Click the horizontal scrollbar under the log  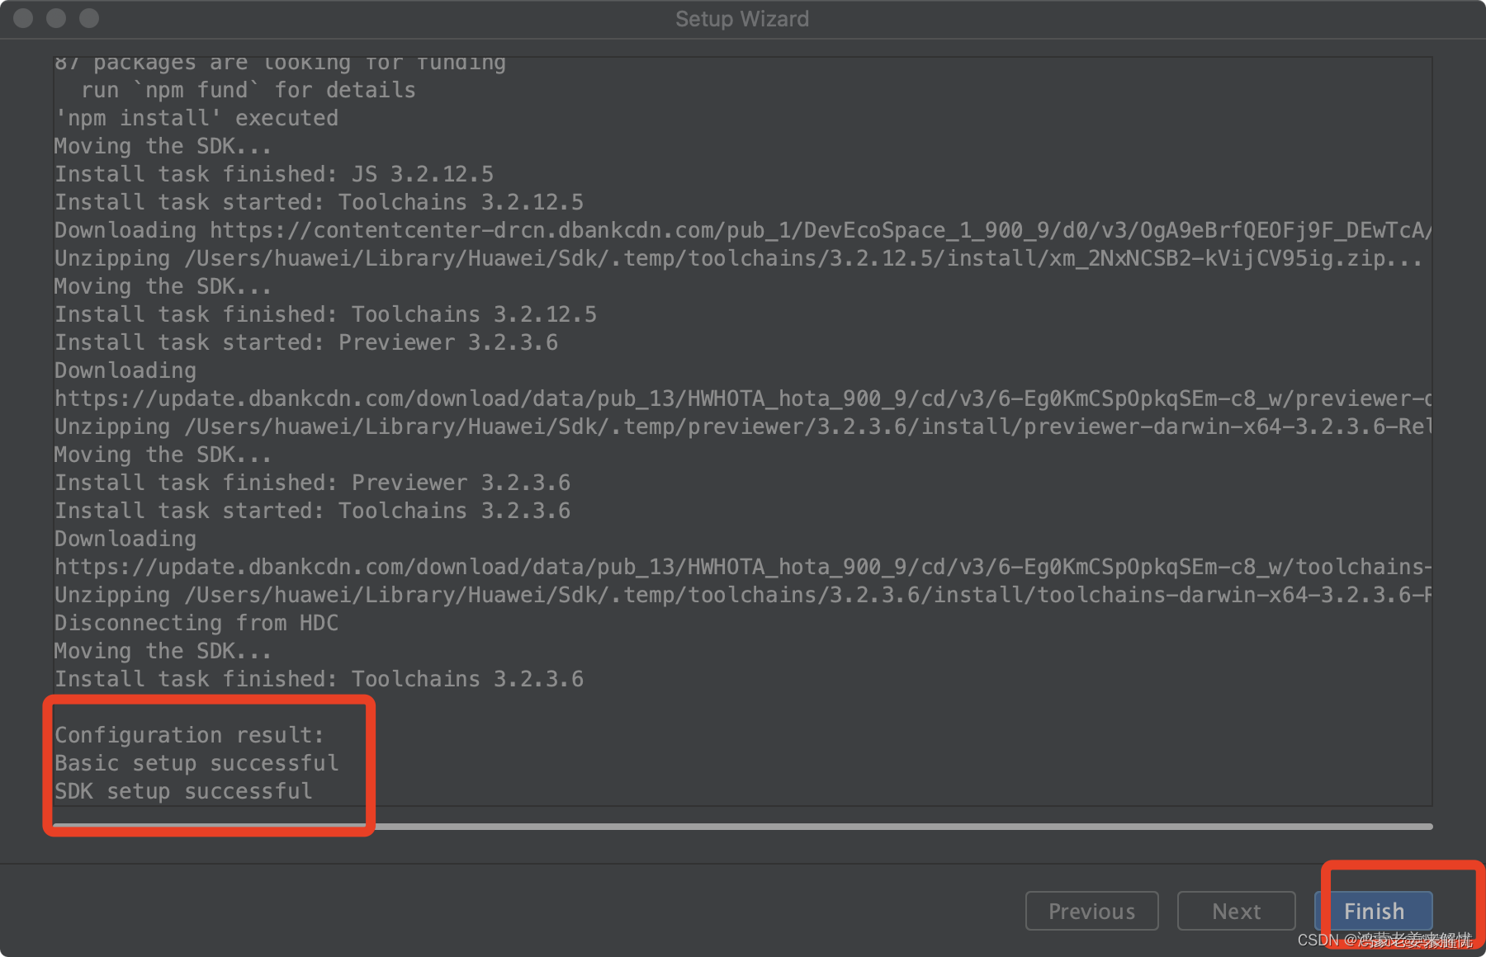tap(743, 826)
